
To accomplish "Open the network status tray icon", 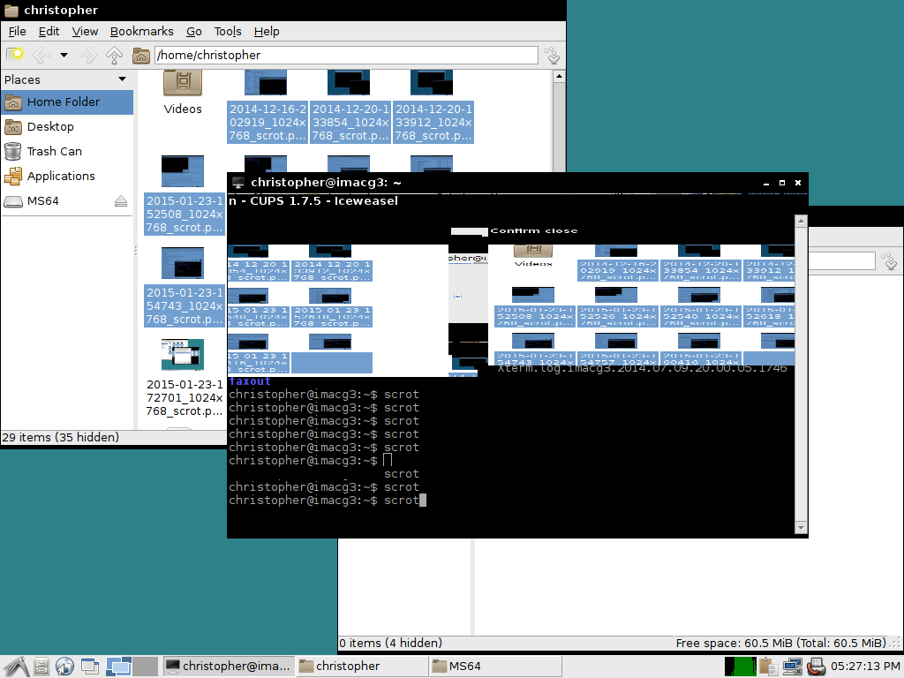I will (792, 666).
